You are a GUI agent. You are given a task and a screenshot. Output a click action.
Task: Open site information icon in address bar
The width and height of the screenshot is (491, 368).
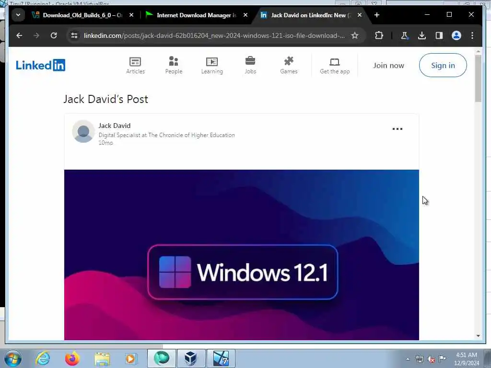coord(74,35)
